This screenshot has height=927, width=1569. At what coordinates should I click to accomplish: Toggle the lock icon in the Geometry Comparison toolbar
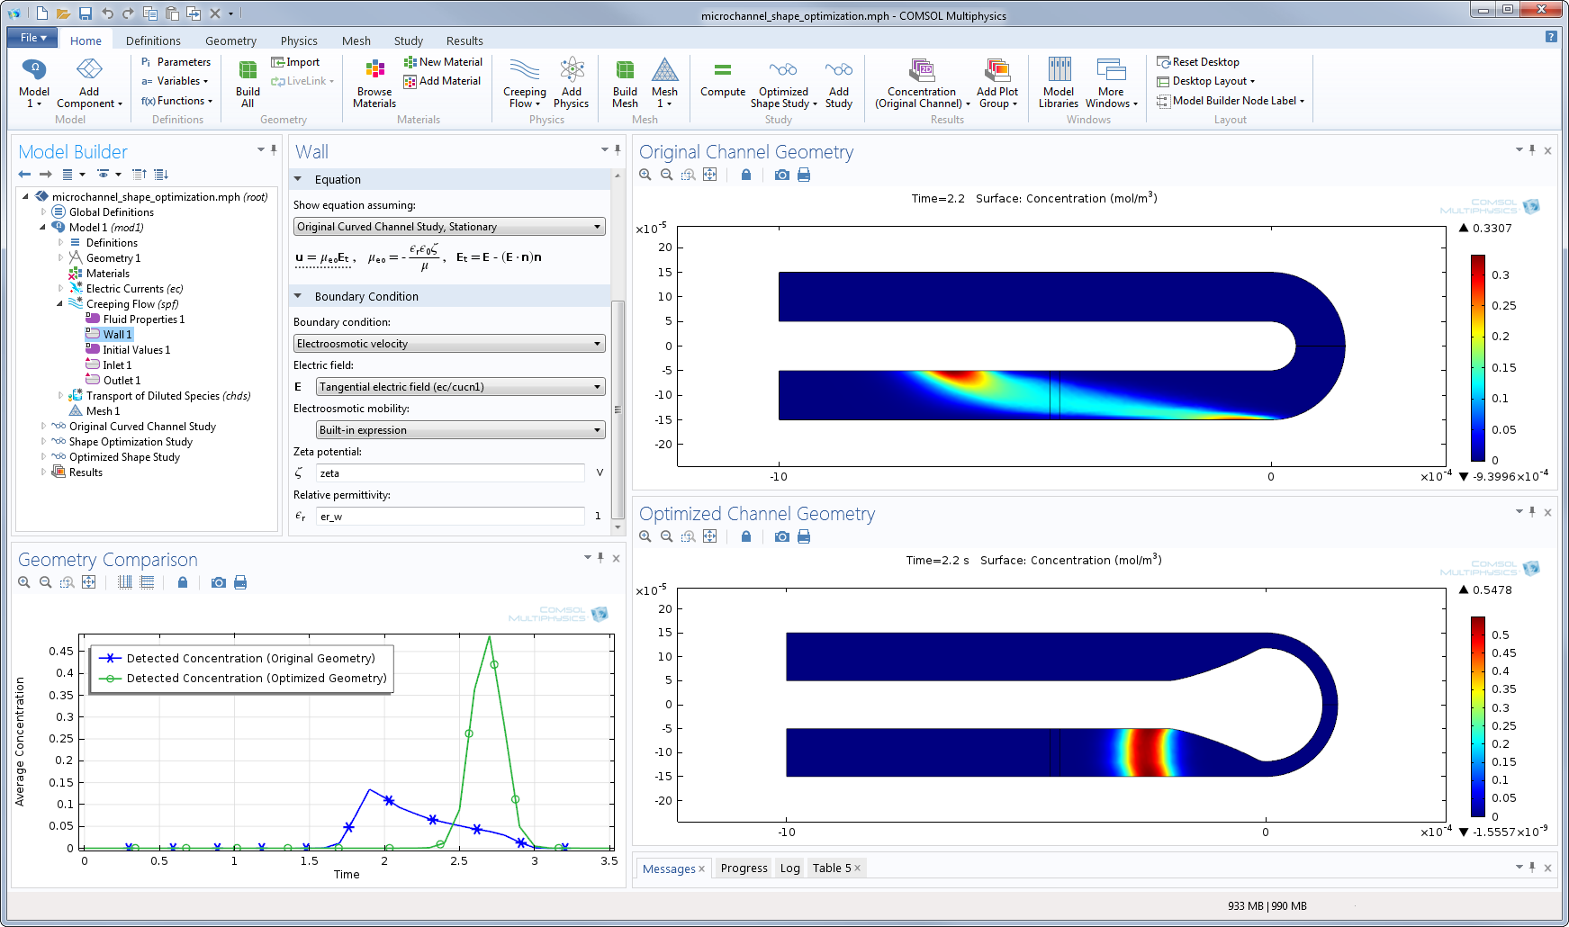coord(183,582)
